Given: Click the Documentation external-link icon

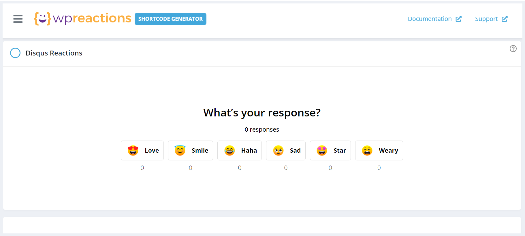Looking at the screenshot, I should 458,19.
